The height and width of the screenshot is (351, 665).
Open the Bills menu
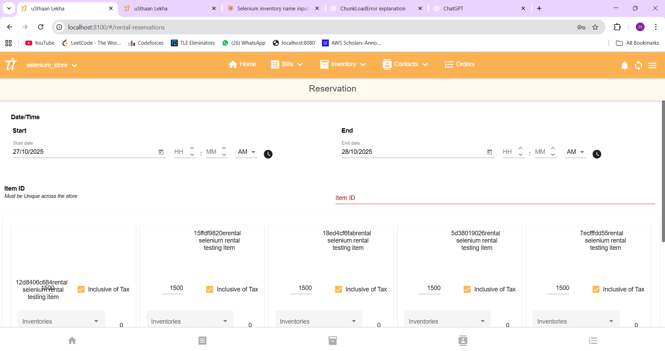(287, 64)
